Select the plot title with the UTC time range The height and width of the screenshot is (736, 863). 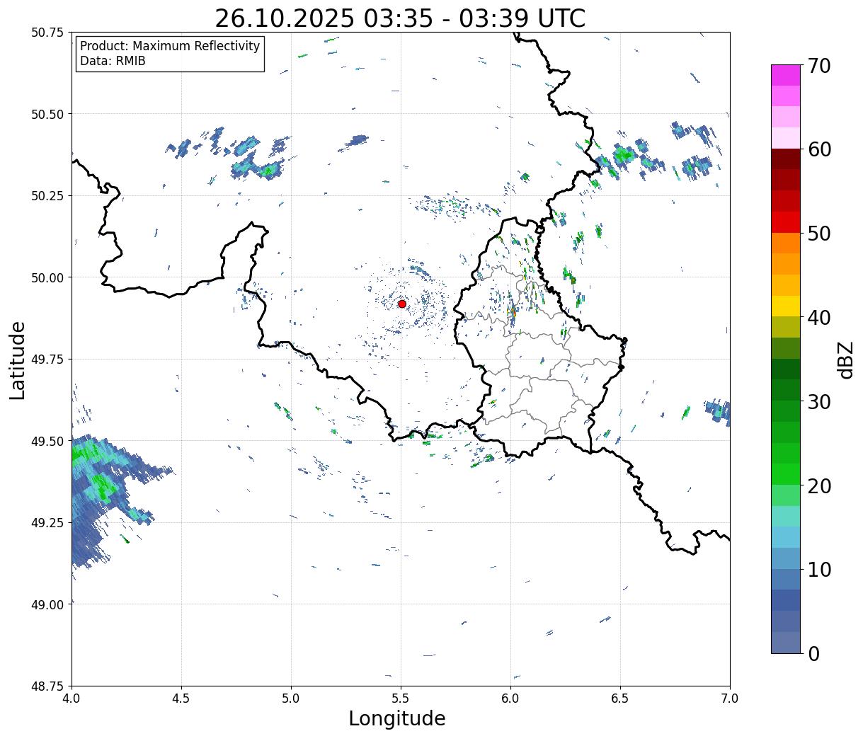click(400, 18)
